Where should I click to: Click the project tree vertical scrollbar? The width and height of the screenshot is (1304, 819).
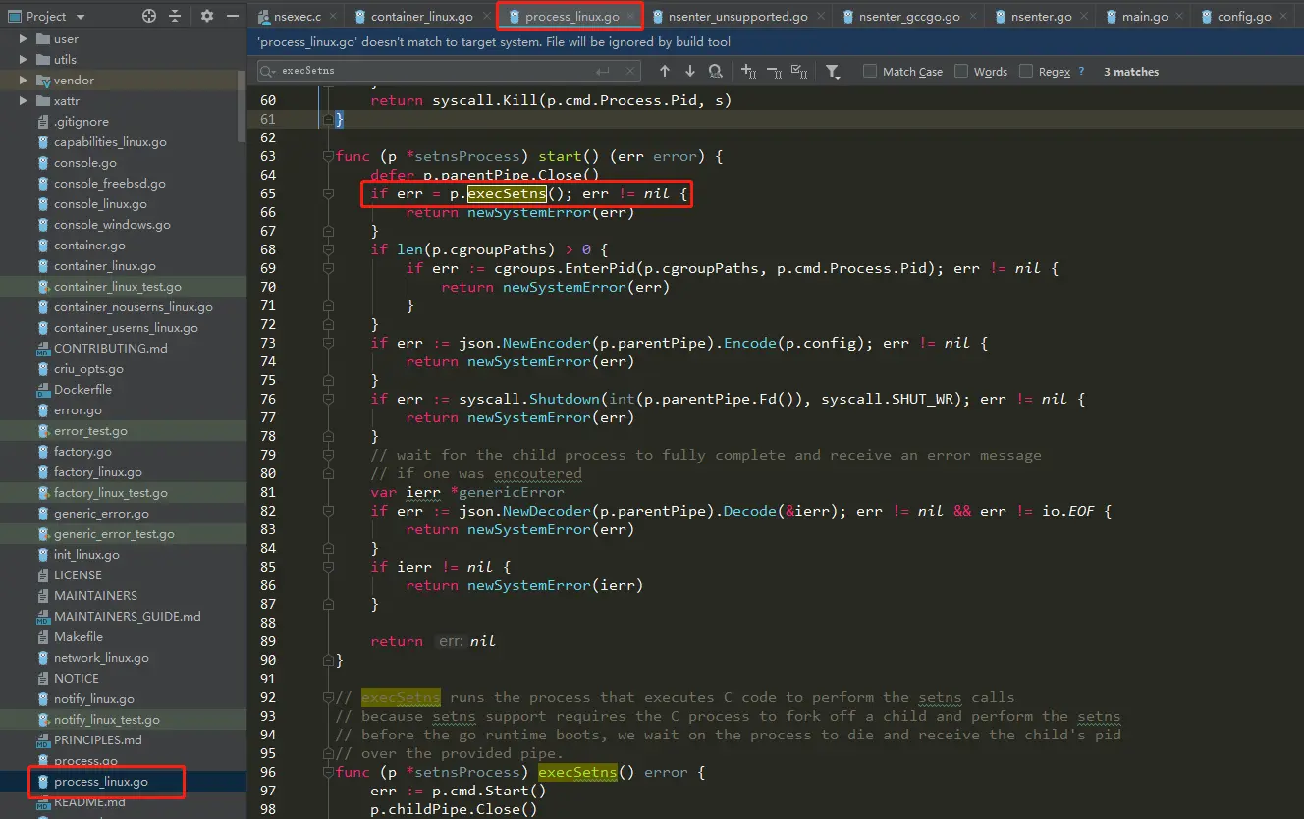tap(242, 108)
